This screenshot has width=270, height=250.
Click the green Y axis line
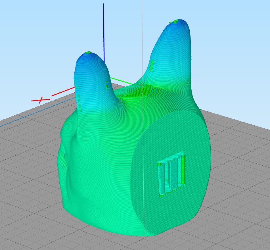(x=122, y=81)
